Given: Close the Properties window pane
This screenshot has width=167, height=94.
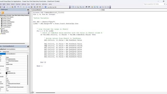Looking at the screenshot, I should click(x=28, y=46).
